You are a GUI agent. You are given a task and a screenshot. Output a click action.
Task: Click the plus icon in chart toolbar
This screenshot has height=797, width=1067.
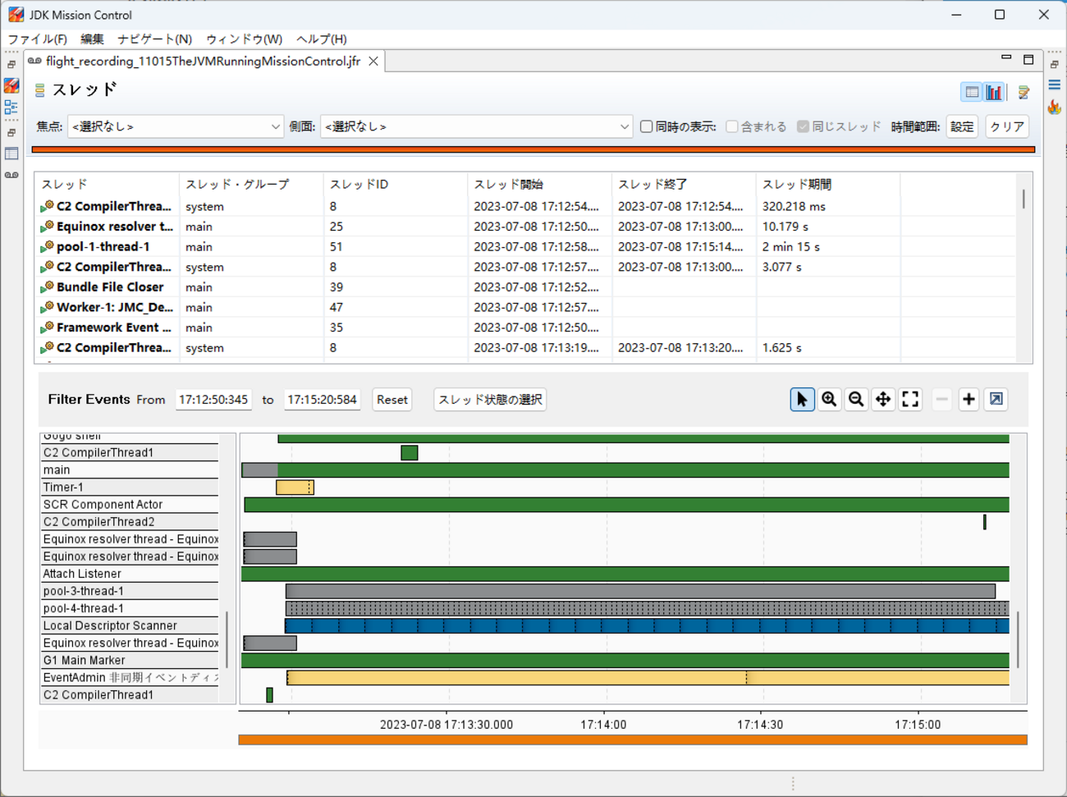coord(969,400)
